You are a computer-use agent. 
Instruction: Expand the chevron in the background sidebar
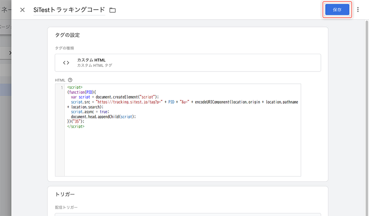click(x=10, y=53)
